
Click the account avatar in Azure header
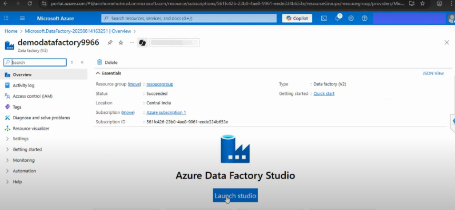click(x=451, y=18)
